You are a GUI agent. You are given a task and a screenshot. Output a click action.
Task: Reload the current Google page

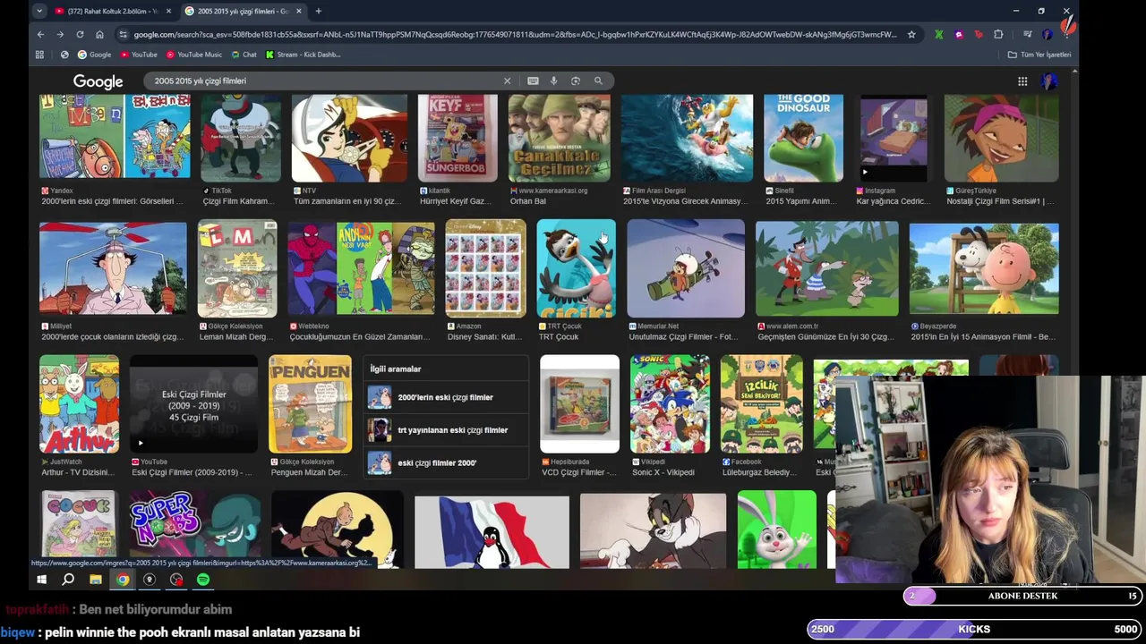(x=80, y=34)
